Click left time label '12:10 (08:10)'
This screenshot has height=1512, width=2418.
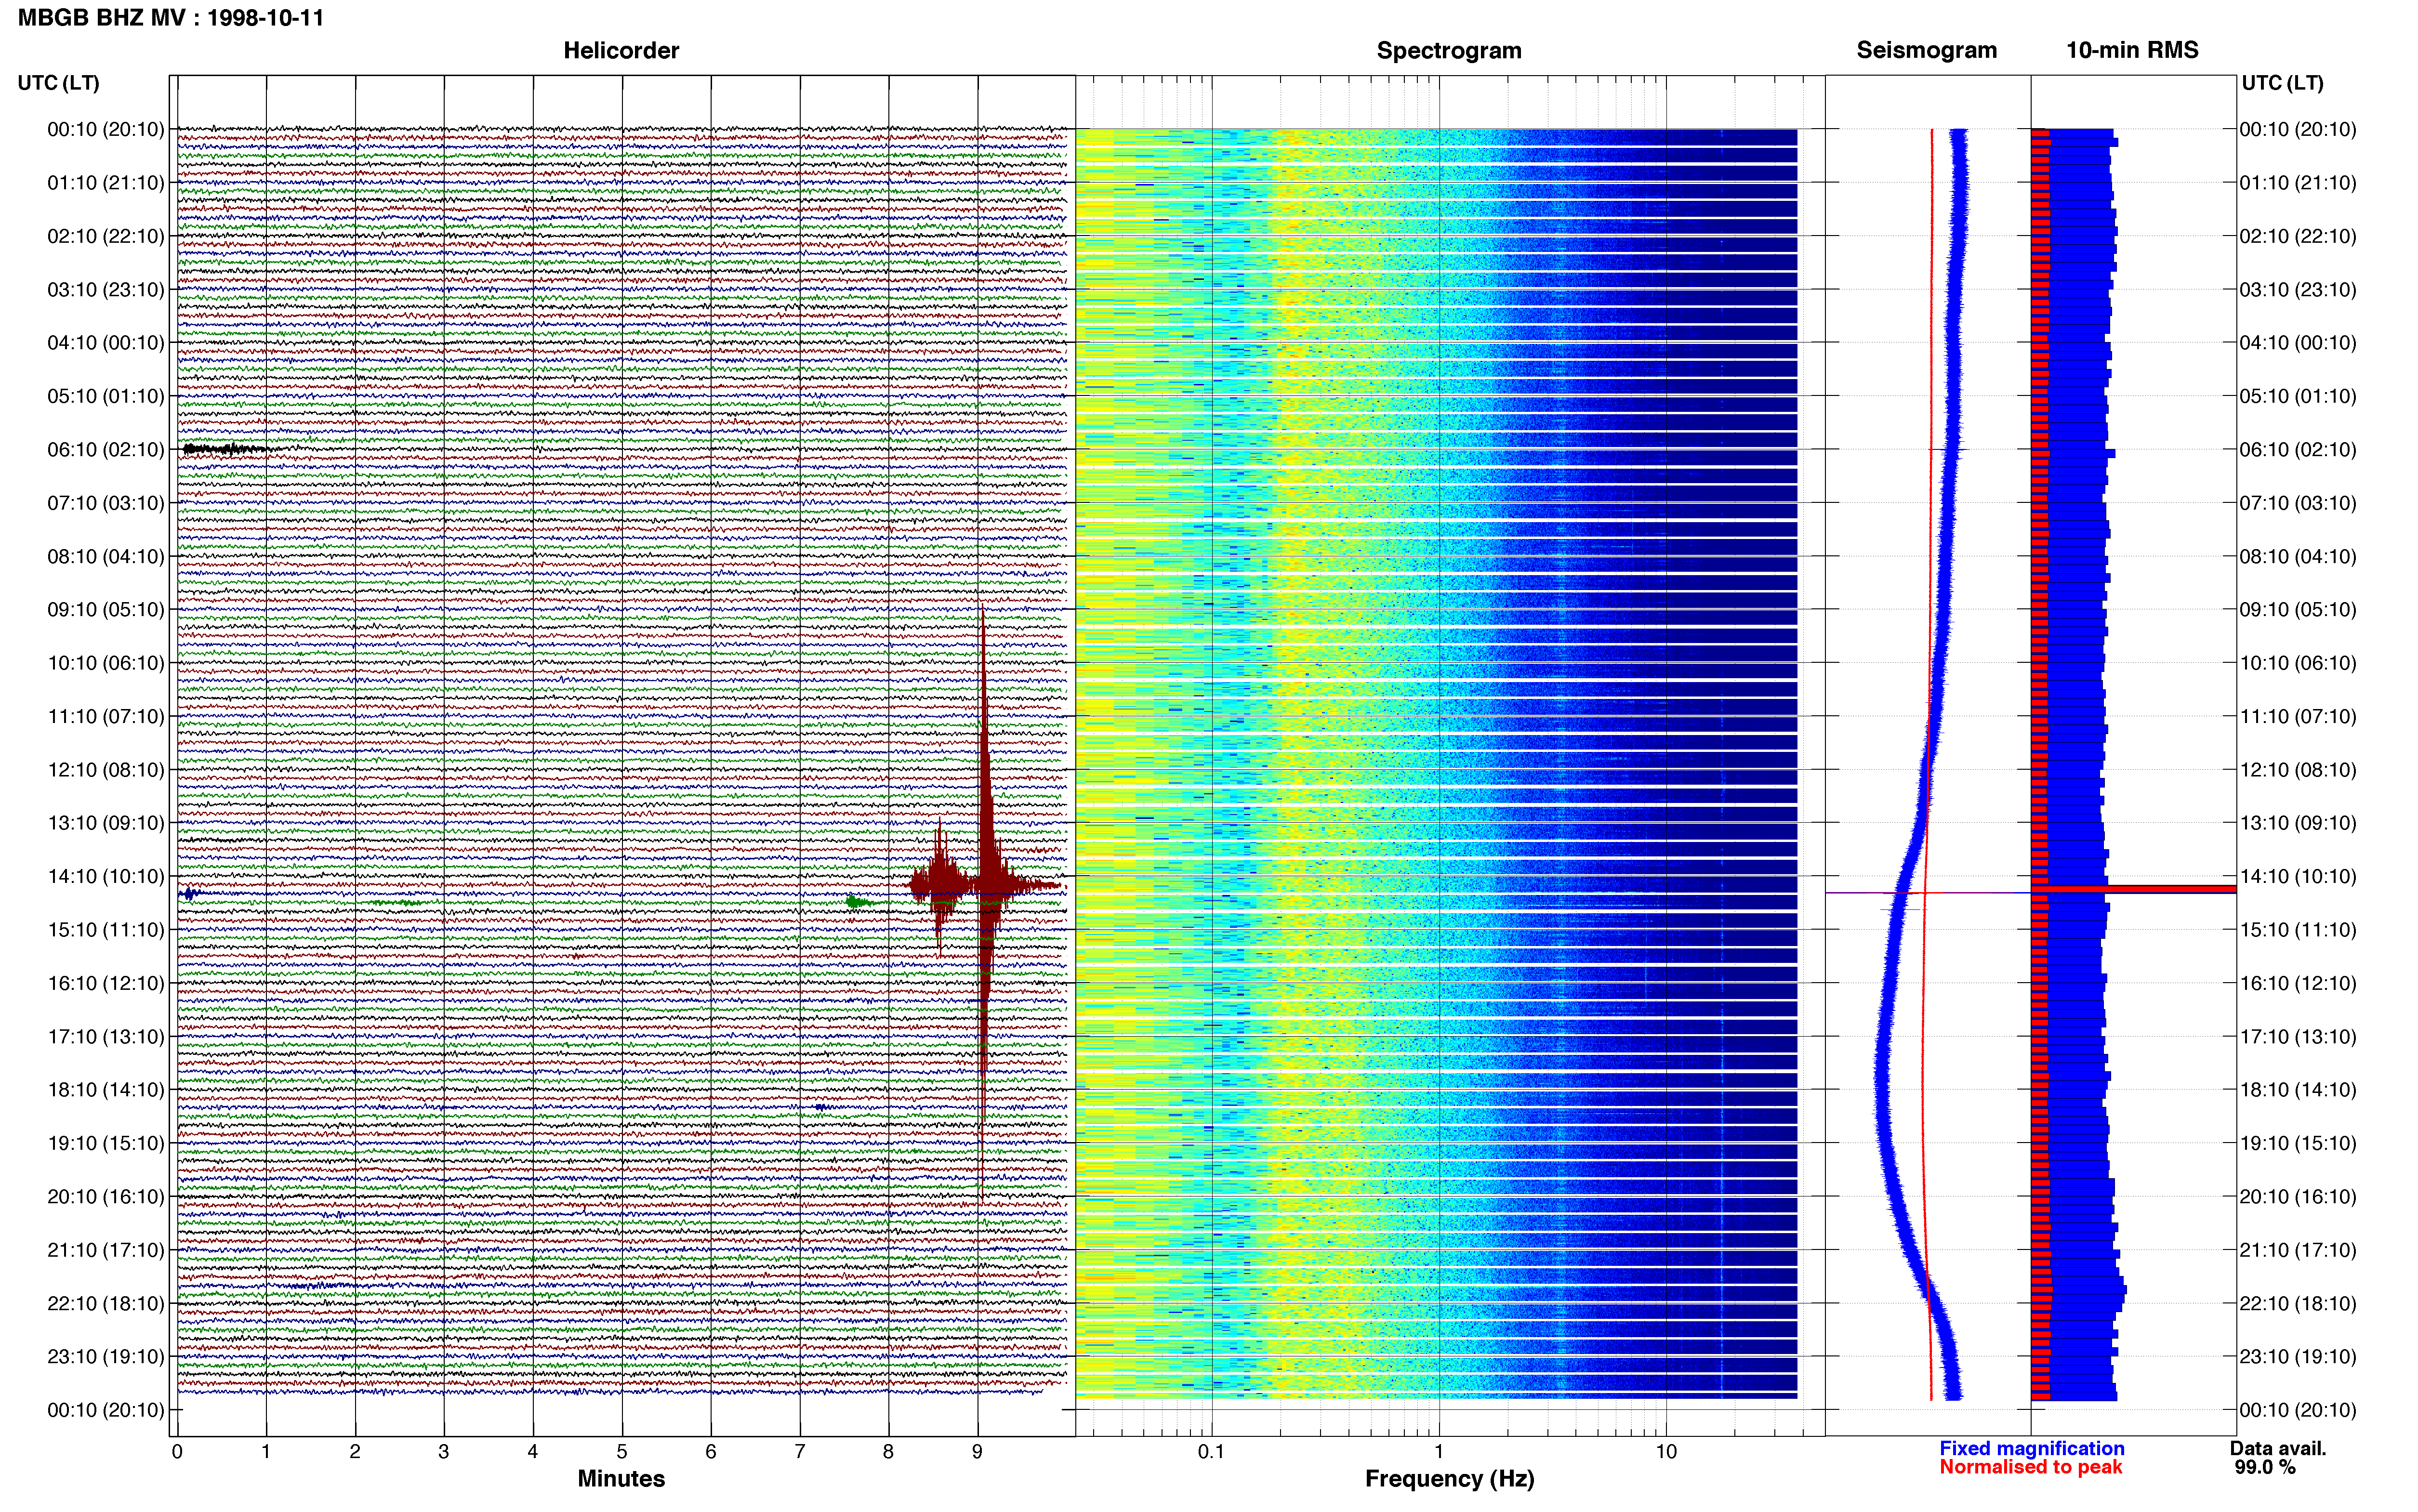tap(106, 770)
